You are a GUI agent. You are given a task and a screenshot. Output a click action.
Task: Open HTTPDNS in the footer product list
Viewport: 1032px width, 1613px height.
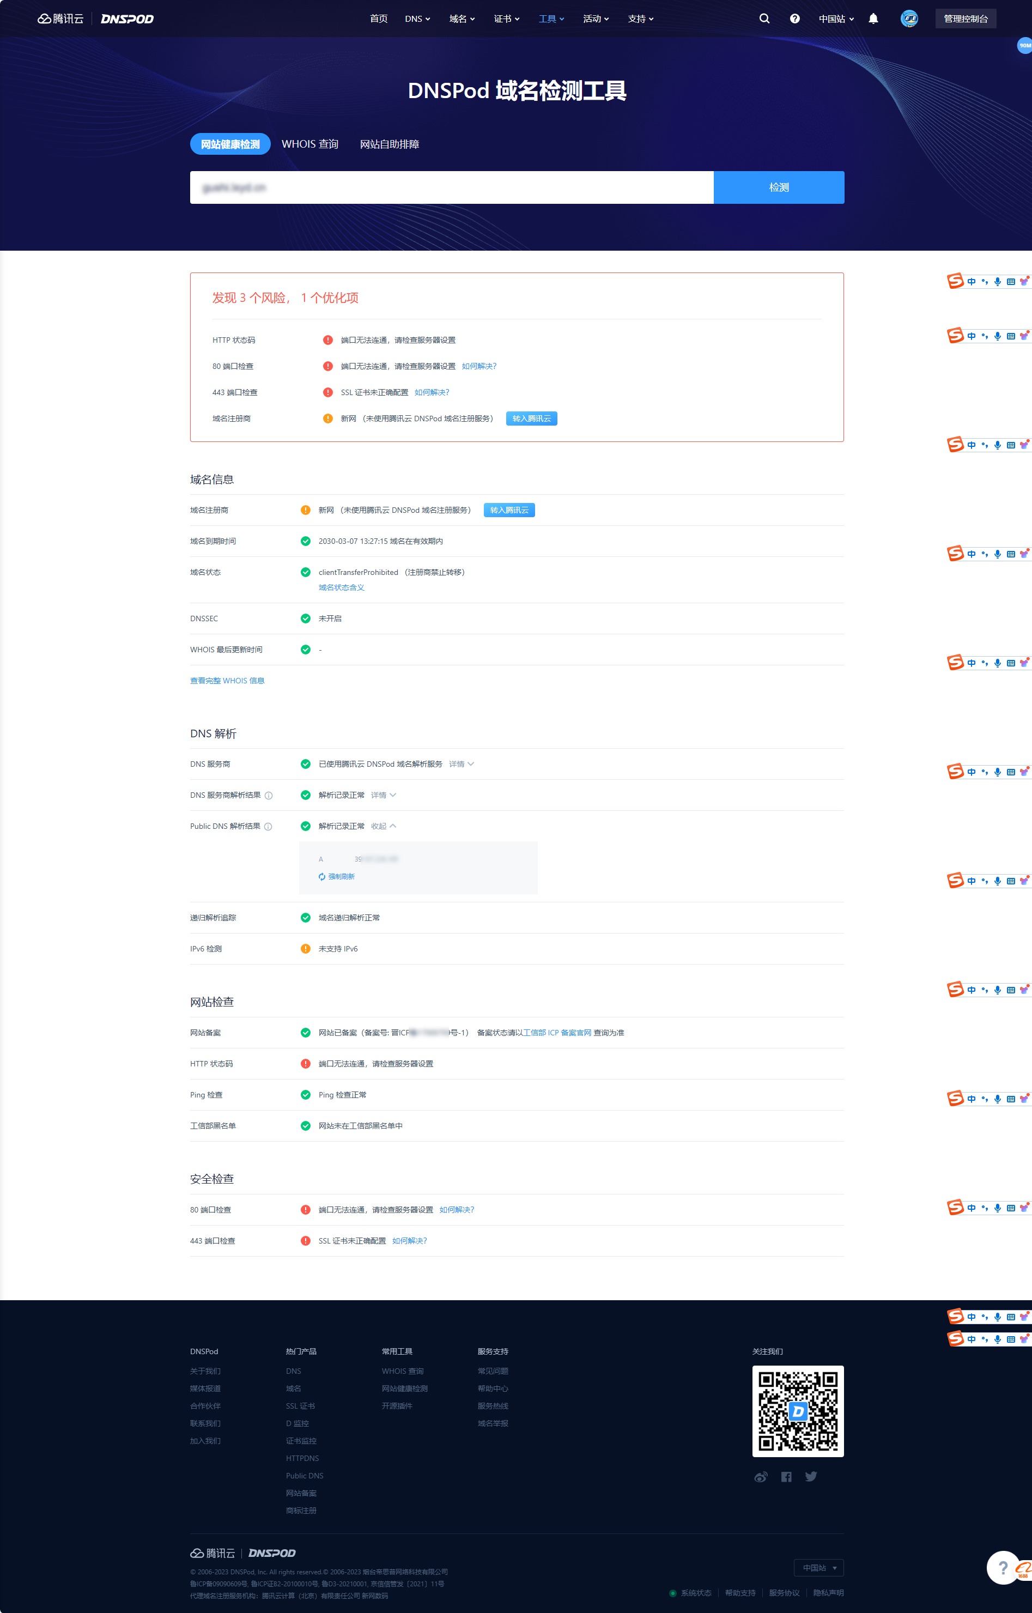(x=302, y=1458)
